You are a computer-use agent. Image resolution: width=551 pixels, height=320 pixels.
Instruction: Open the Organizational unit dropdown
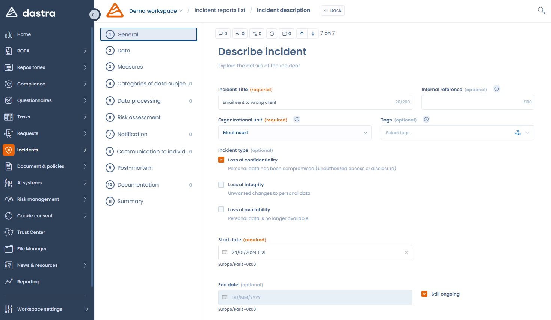[295, 132]
